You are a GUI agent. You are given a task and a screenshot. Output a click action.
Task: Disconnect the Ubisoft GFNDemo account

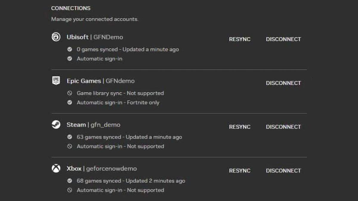pos(283,39)
